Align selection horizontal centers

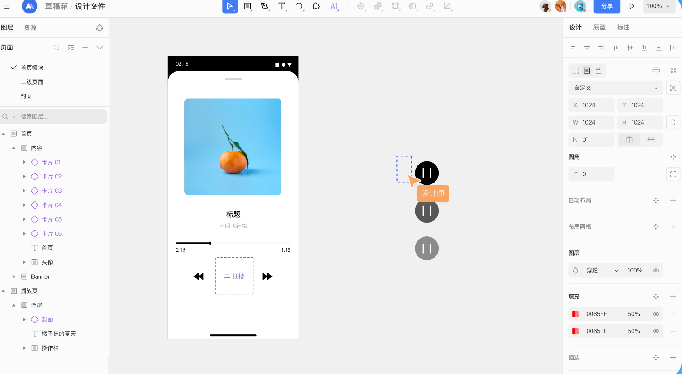tap(587, 48)
